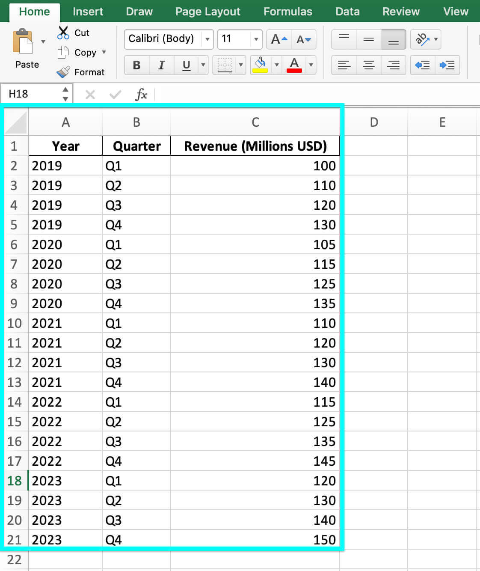This screenshot has width=480, height=571.
Task: Select column A header
Action: pos(65,122)
